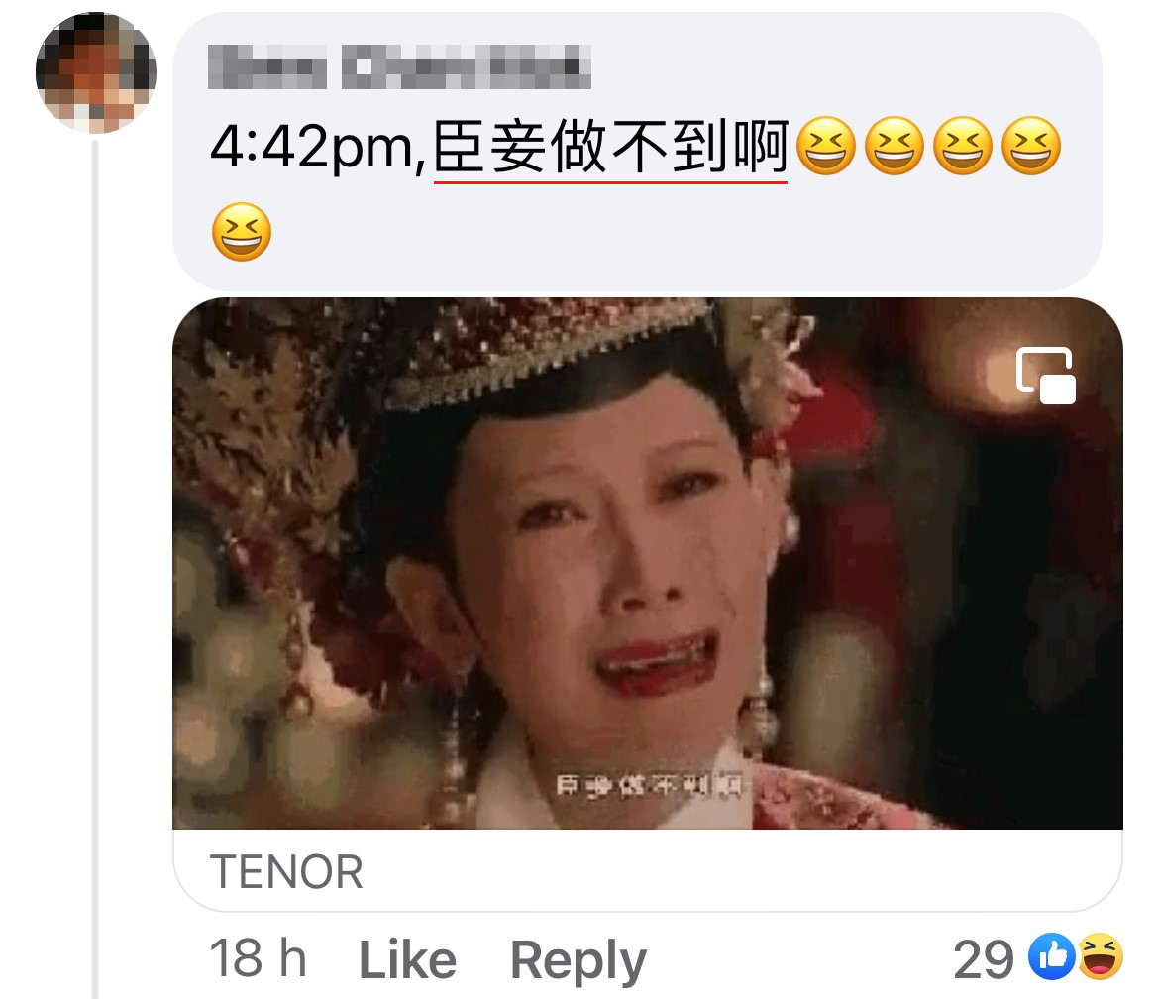The image size is (1159, 999).
Task: Collapse thread using vertical line below avatar
Action: point(95,570)
